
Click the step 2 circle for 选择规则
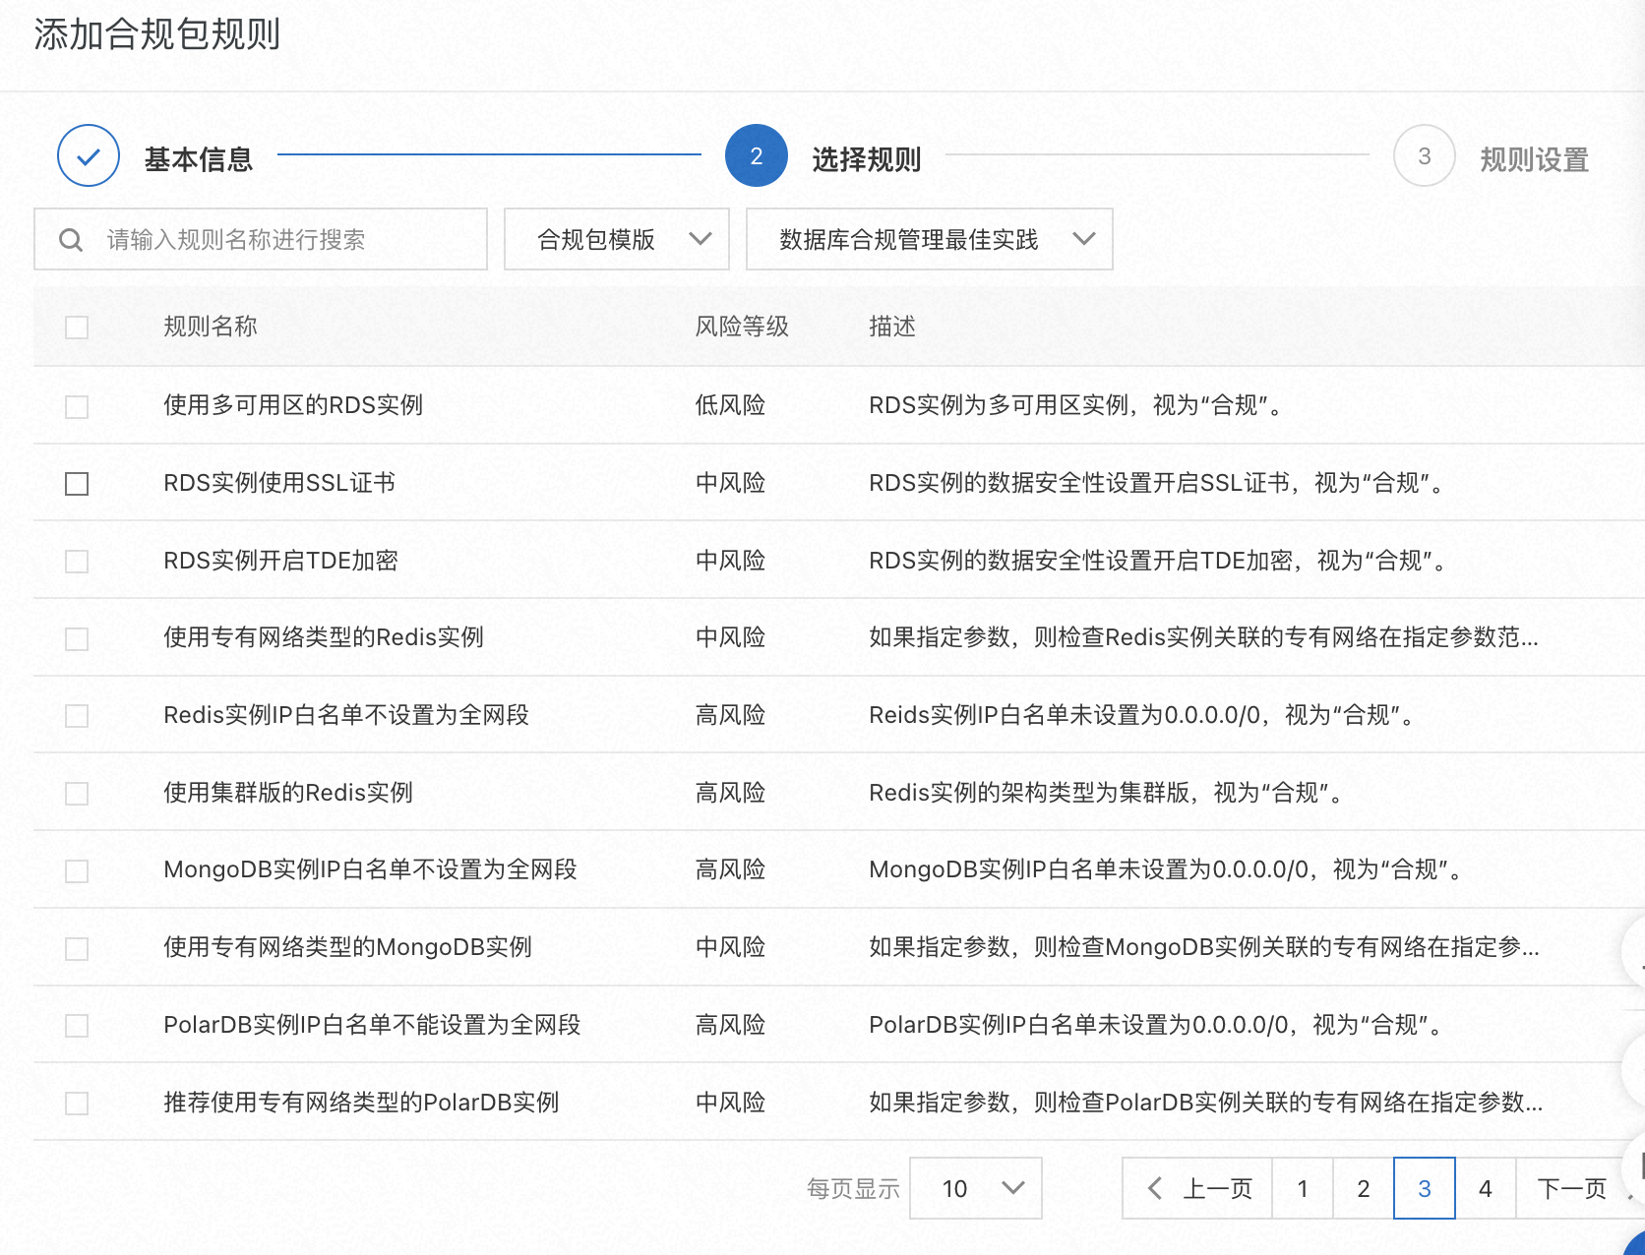(x=756, y=155)
